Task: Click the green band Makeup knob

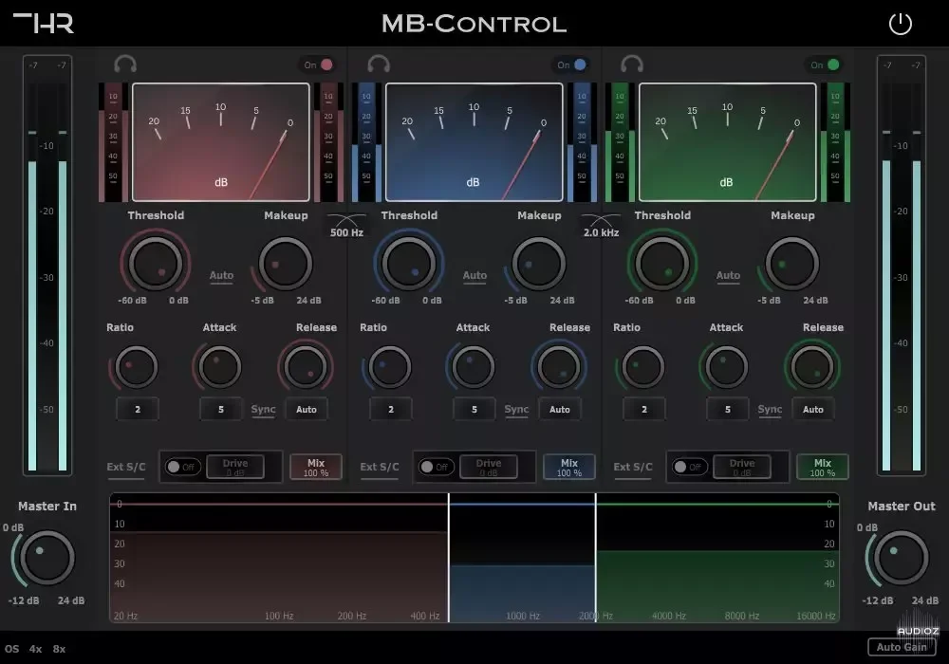Action: tap(791, 264)
